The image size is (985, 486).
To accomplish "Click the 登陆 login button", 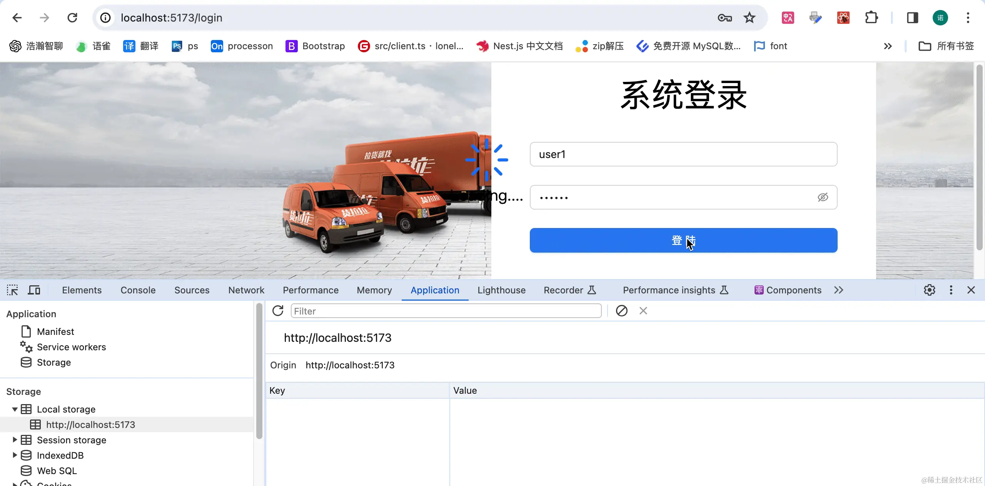I will (x=683, y=240).
